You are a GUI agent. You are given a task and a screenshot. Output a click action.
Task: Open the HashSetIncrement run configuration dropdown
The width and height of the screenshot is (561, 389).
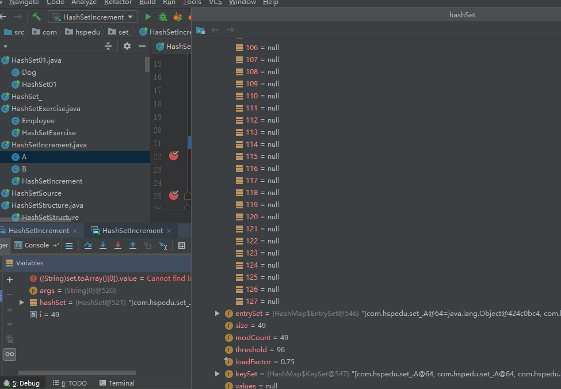(x=93, y=17)
